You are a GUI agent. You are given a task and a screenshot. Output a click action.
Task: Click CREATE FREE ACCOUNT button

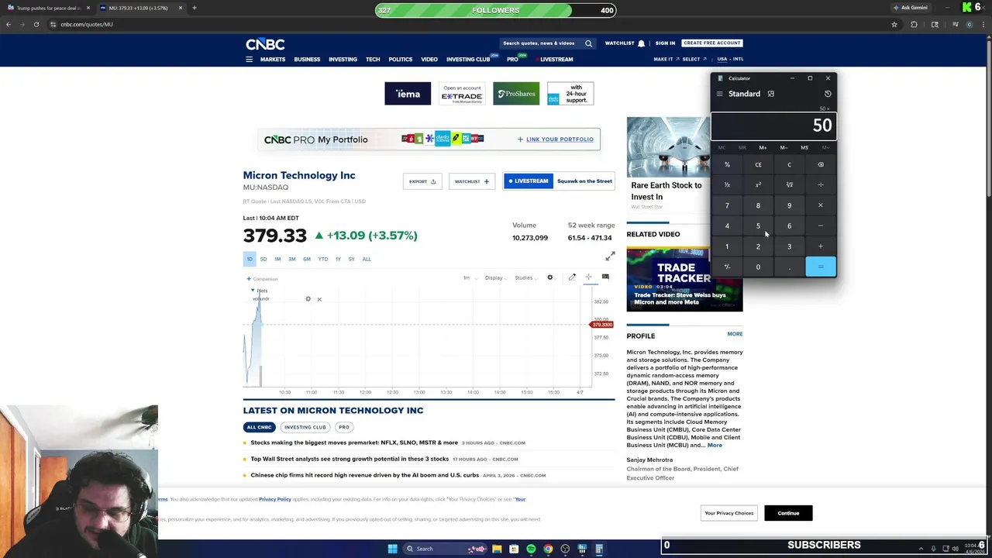coord(712,43)
